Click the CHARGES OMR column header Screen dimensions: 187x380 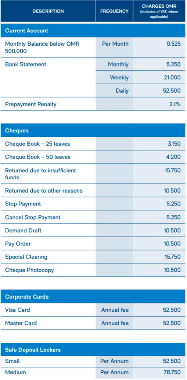[x=159, y=11]
